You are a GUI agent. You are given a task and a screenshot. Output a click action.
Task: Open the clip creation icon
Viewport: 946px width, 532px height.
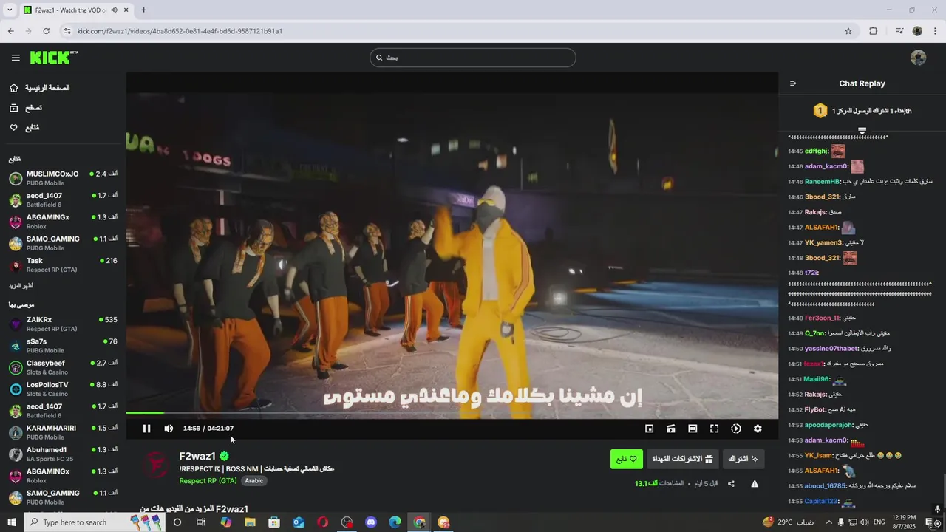pos(671,429)
